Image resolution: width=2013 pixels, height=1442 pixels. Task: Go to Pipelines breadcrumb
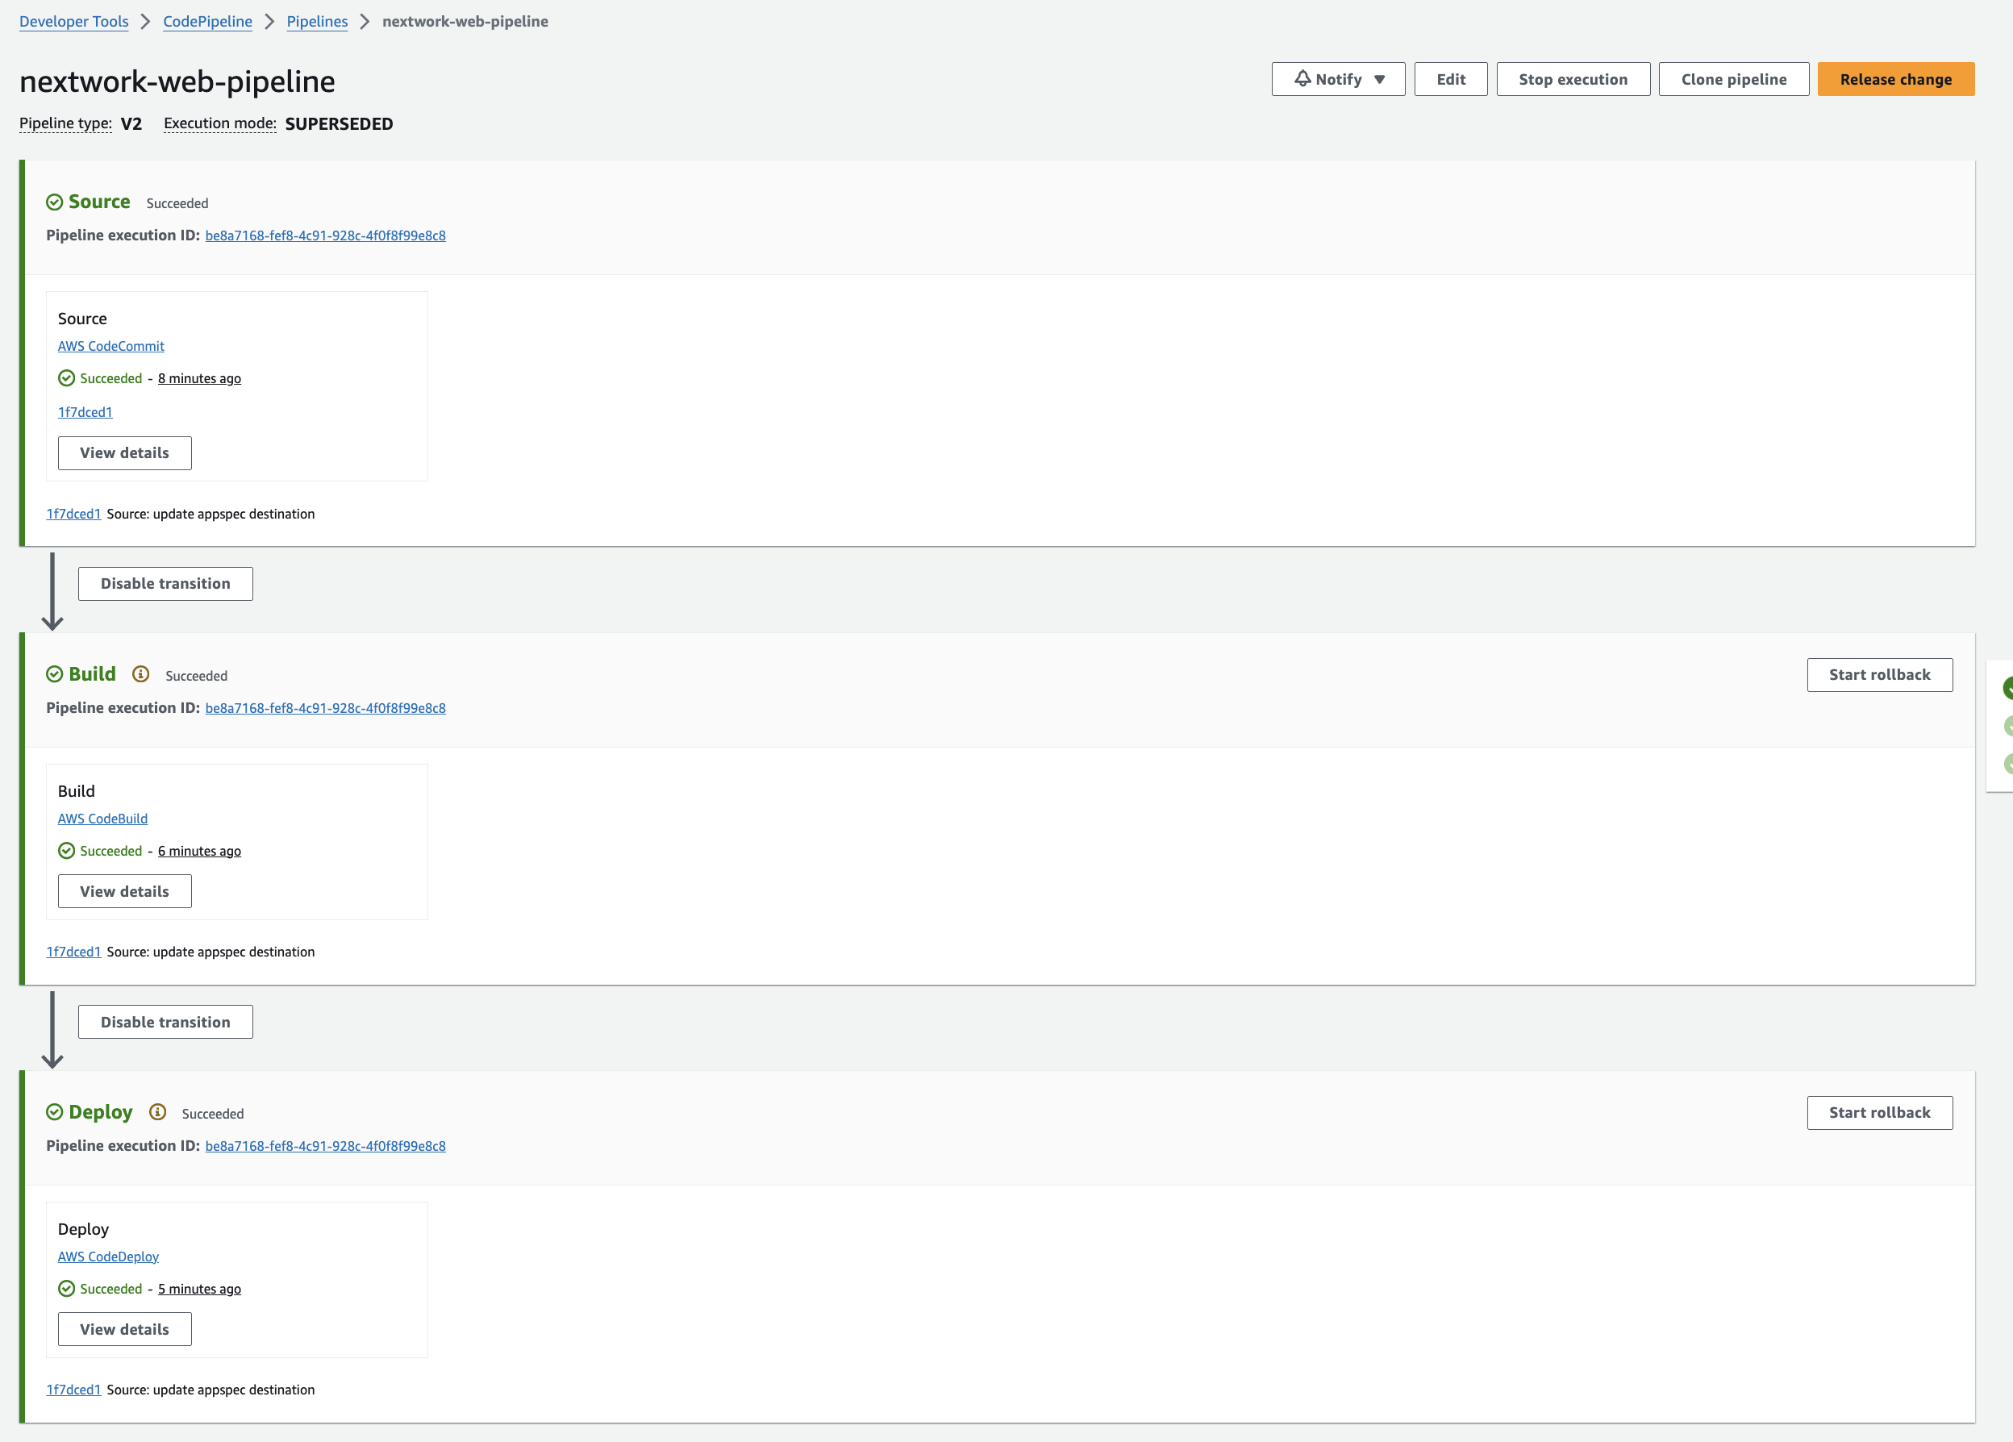point(317,21)
